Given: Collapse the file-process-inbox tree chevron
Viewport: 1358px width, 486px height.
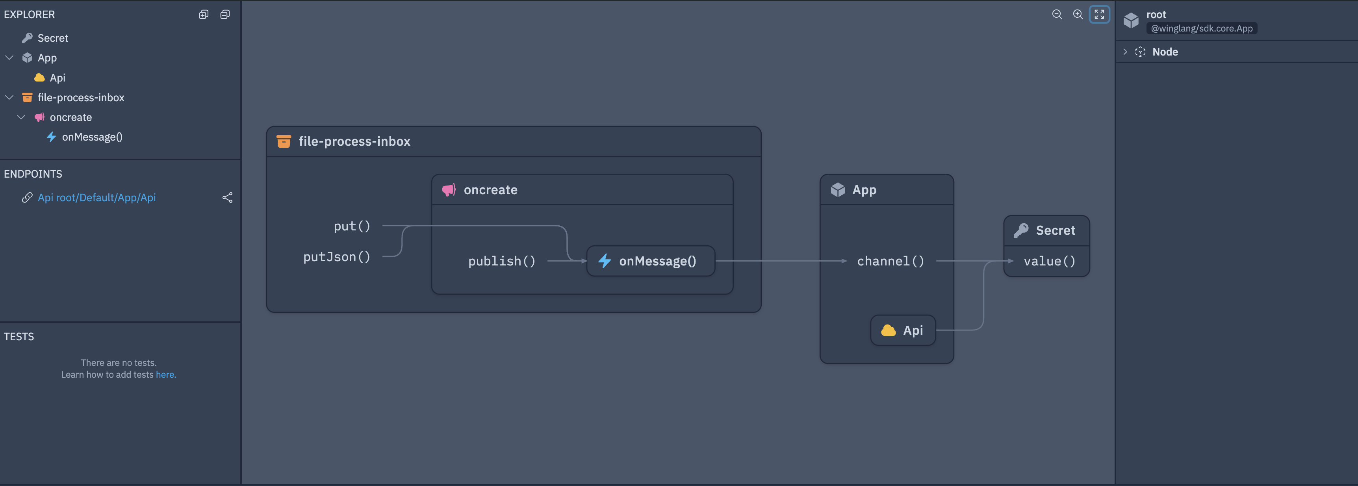Looking at the screenshot, I should [9, 98].
